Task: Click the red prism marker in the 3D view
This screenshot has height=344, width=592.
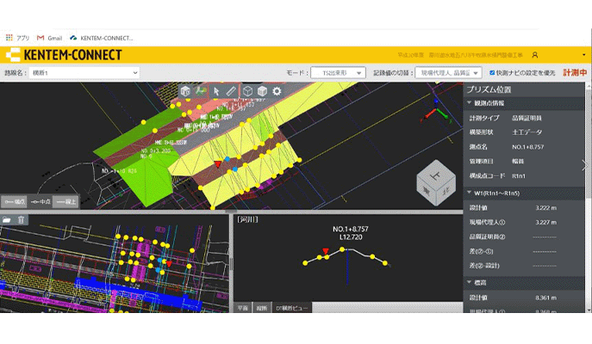Action: tap(218, 164)
